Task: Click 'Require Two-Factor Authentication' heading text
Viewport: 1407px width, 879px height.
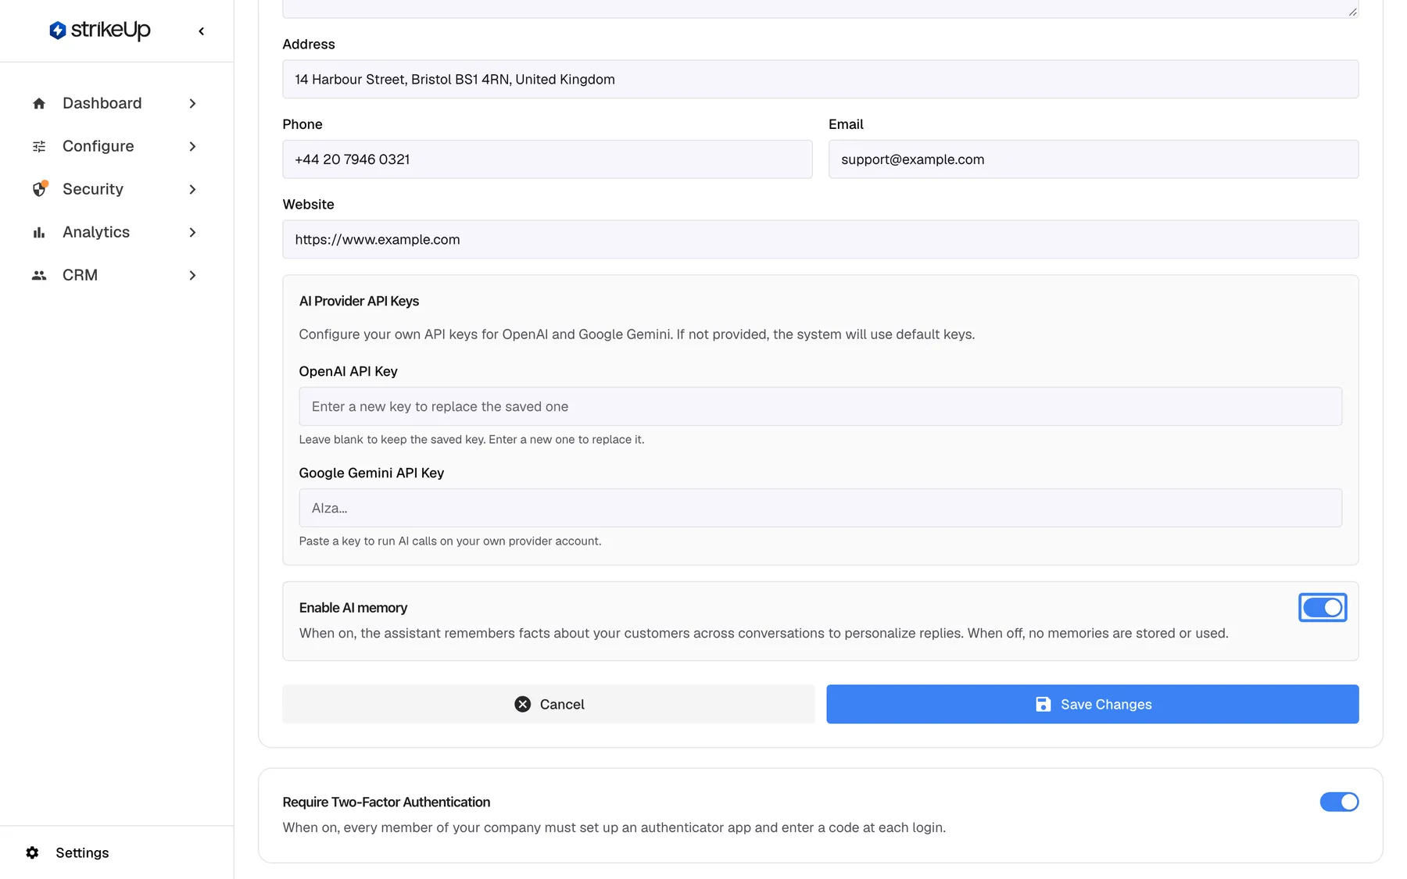Action: click(386, 802)
